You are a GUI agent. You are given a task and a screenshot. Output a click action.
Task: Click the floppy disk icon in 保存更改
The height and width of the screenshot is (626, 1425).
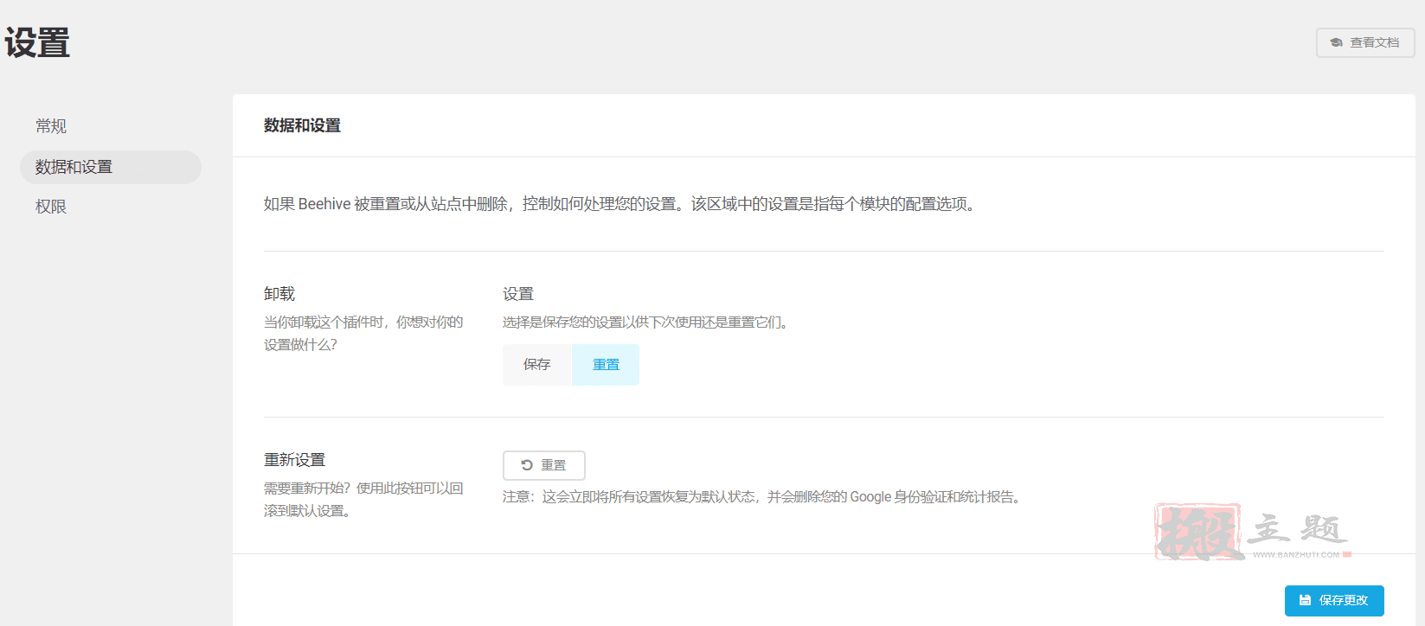coord(1306,600)
